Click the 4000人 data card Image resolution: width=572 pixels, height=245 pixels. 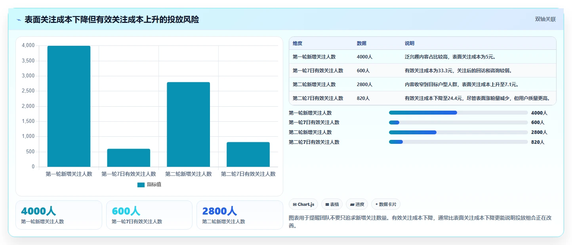tap(59, 215)
